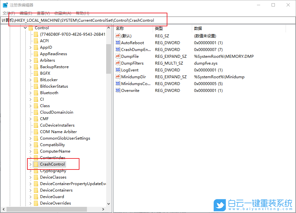Click the Registry Editor title bar icon
The height and width of the screenshot is (213, 296).
pyautogui.click(x=5, y=5)
